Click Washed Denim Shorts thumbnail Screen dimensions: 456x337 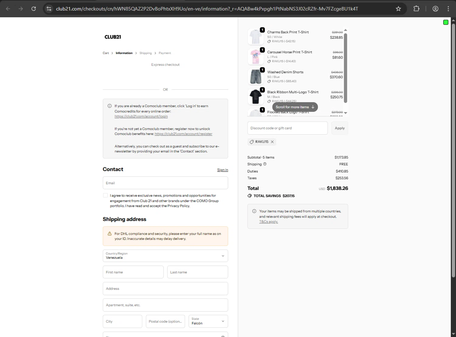coord(256,77)
